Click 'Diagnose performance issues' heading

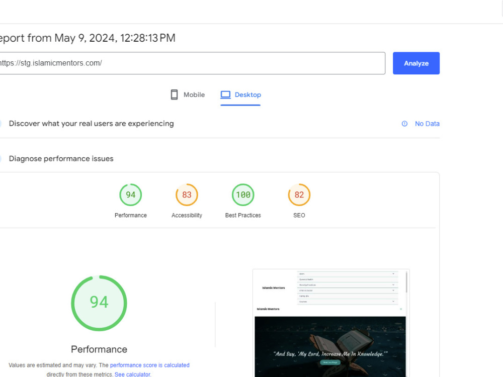pos(61,159)
